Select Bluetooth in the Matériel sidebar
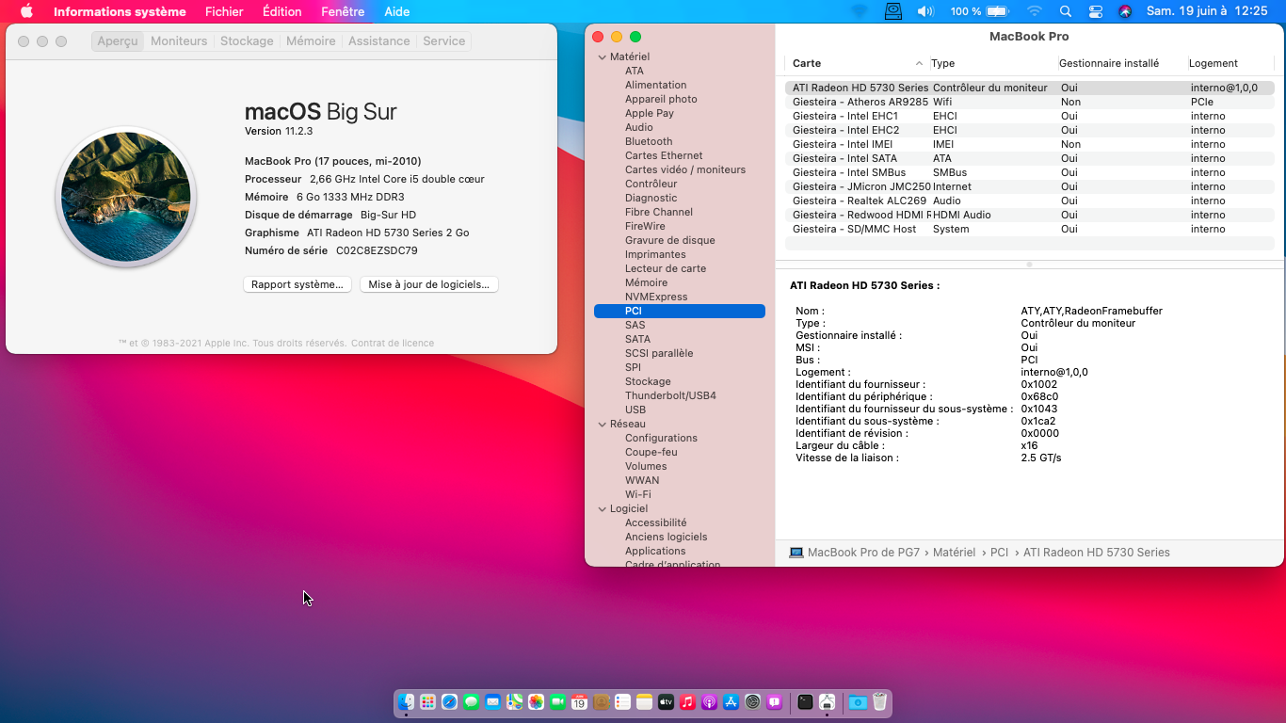This screenshot has width=1286, height=723. (x=649, y=141)
